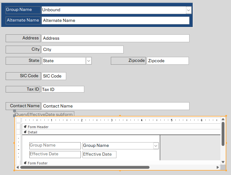
Task: Select the SIC Code label
Action: tap(23, 76)
